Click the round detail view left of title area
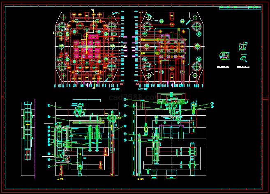The width and height of the screenshot is (270, 194). pyautogui.click(x=224, y=56)
